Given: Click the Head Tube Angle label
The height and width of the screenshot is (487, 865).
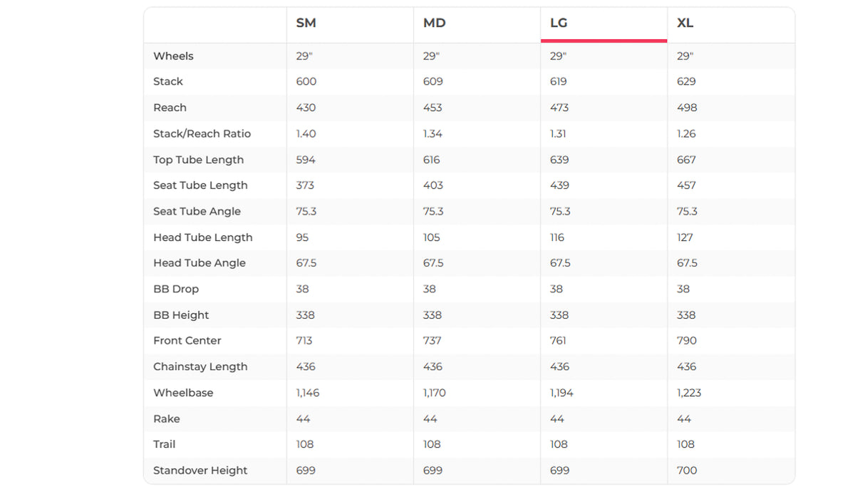Looking at the screenshot, I should 199,262.
